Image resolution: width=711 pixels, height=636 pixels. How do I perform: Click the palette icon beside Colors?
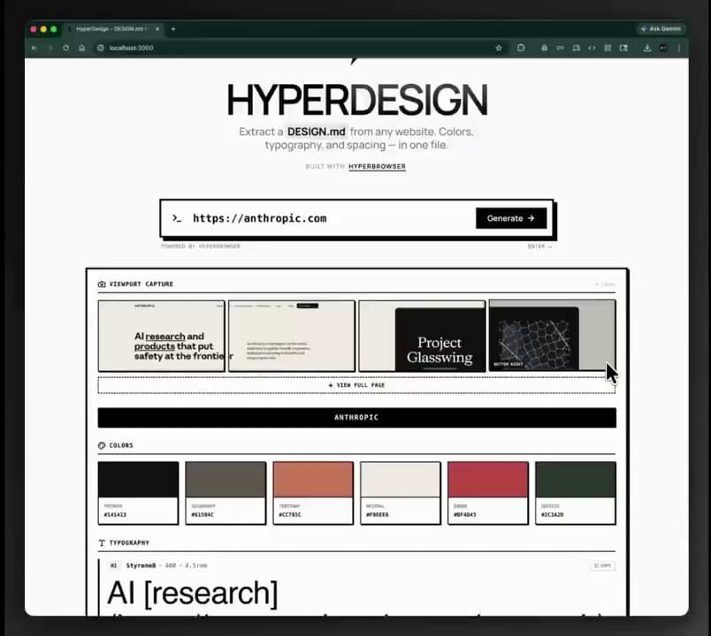[x=102, y=445]
